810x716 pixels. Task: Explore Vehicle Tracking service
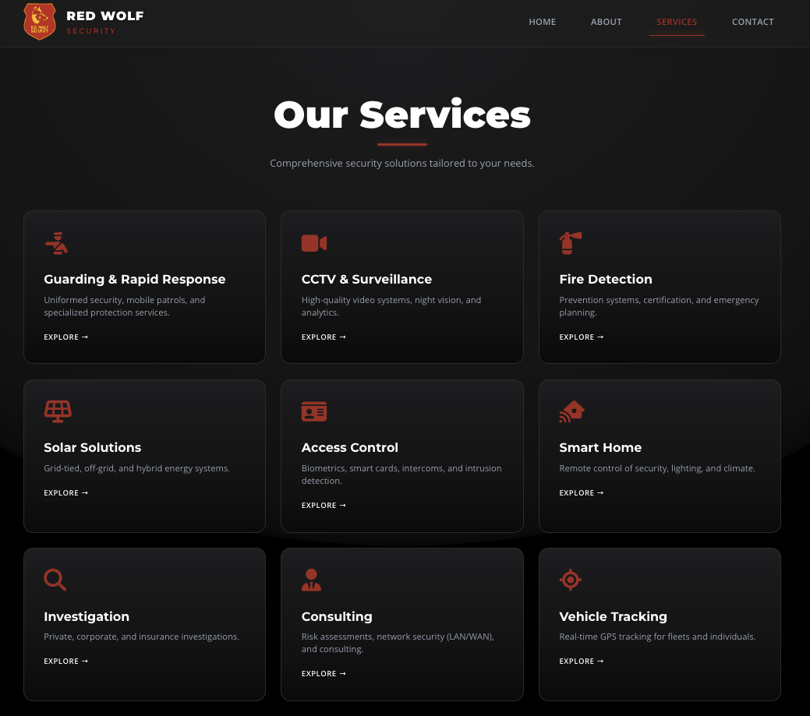pyautogui.click(x=582, y=661)
